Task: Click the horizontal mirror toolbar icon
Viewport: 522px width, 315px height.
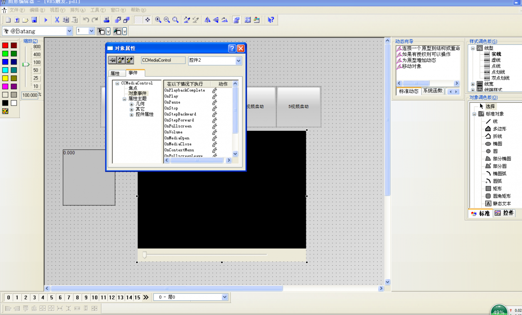Action: pos(207,20)
